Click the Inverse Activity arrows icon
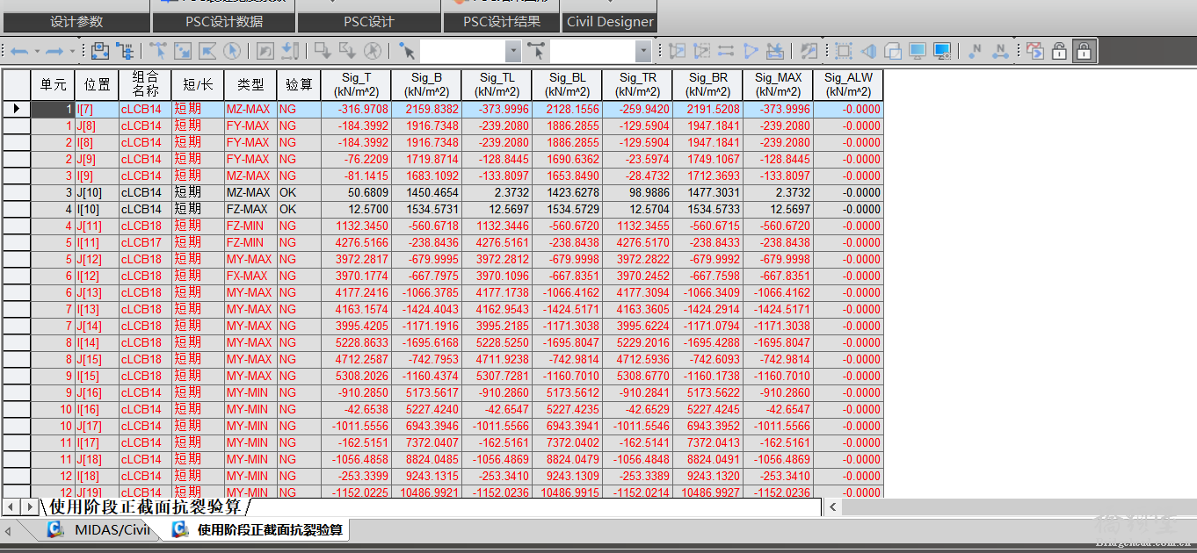This screenshot has width=1197, height=553. pyautogui.click(x=726, y=52)
